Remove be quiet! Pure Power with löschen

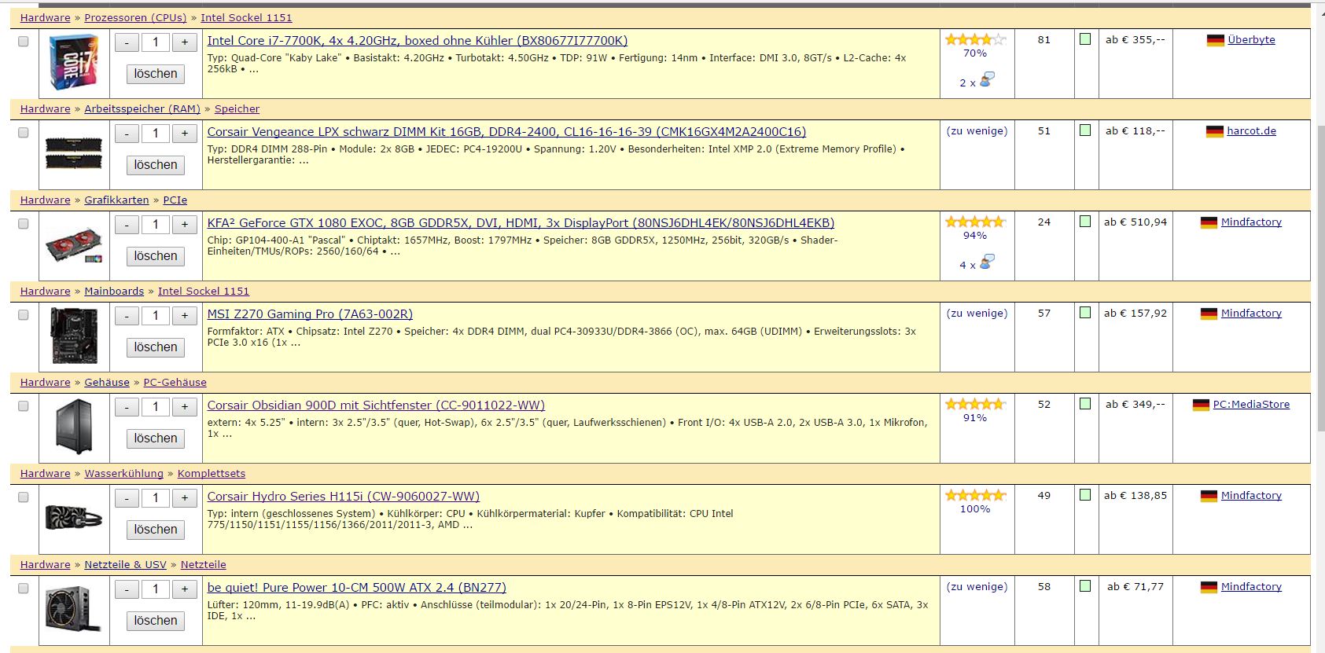click(x=156, y=621)
